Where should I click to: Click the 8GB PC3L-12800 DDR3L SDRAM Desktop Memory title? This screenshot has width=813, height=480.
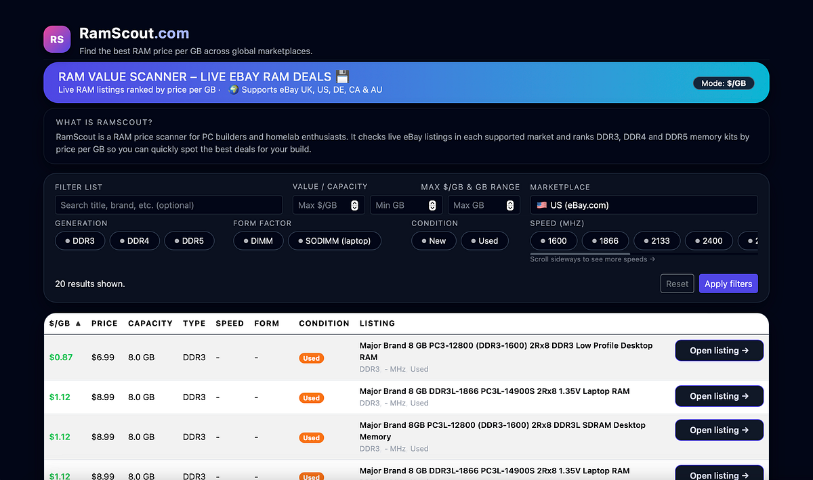503,431
